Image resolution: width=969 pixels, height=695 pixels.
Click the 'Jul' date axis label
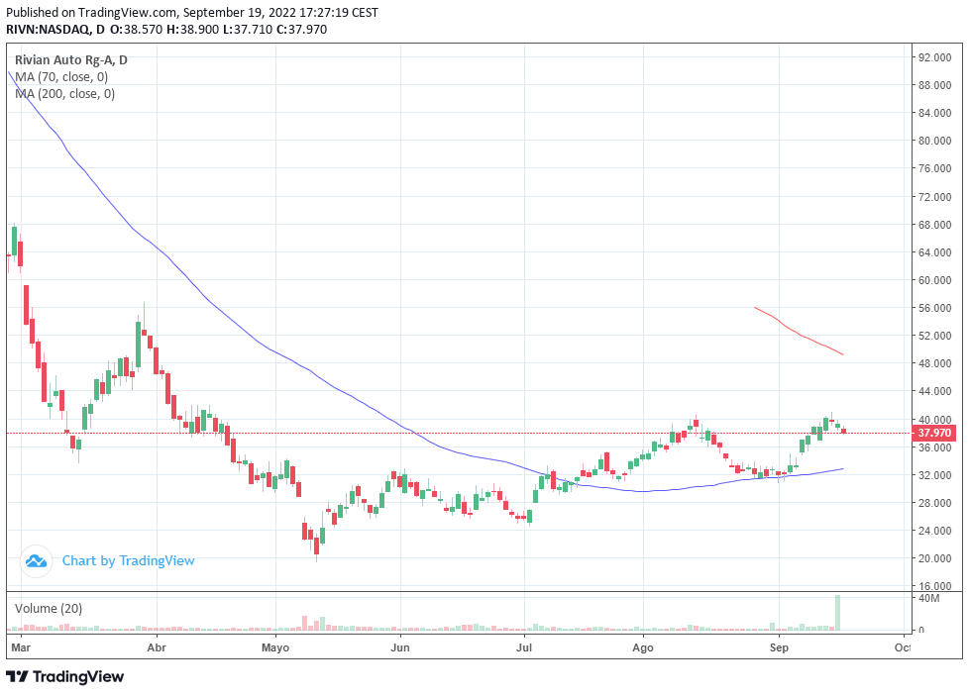tap(524, 648)
